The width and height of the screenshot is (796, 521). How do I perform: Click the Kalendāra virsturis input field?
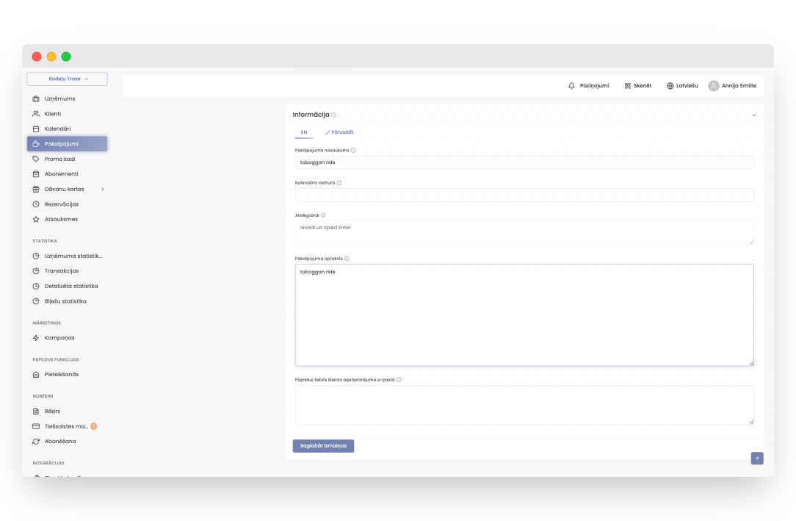[524, 195]
